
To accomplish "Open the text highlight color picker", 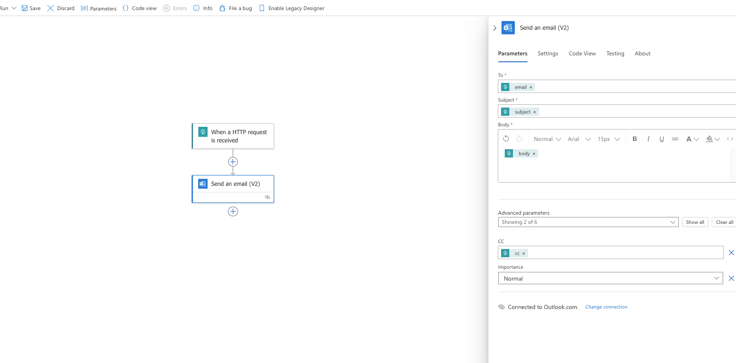I will [713, 139].
